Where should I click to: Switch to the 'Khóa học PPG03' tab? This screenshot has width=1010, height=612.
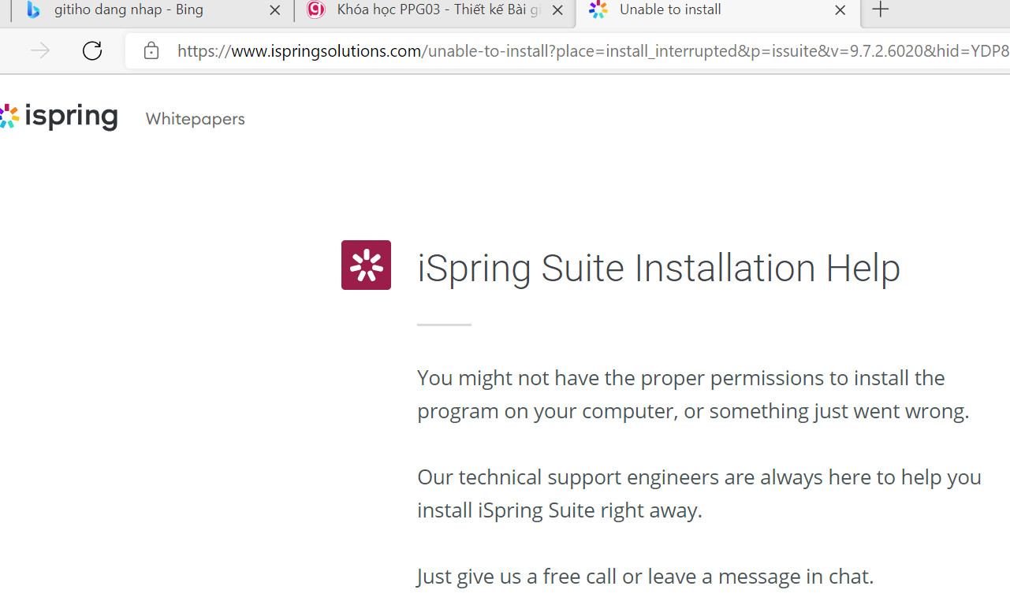[x=438, y=10]
